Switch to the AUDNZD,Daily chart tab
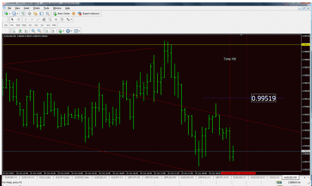The height and width of the screenshot is (186, 312). 82,177
